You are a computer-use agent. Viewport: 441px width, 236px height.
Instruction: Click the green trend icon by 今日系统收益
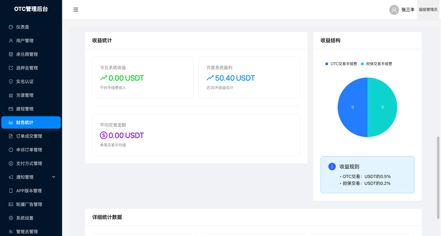[104, 78]
